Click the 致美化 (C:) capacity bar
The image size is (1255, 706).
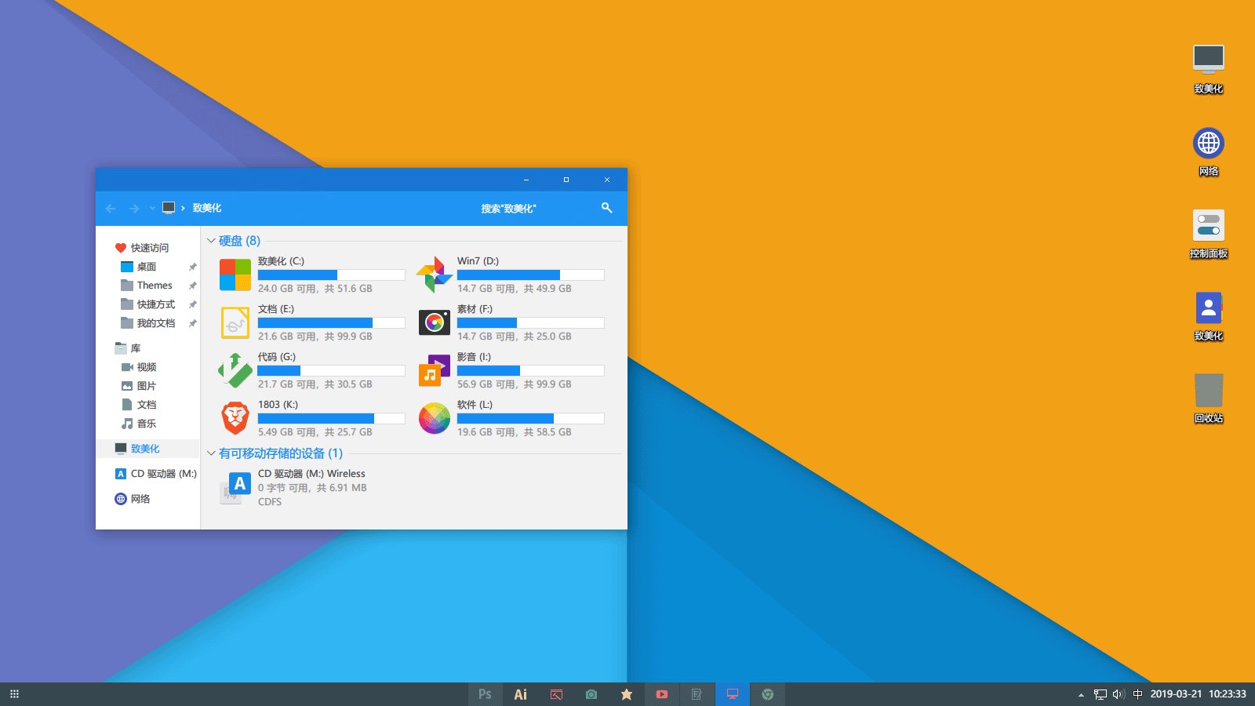click(x=331, y=275)
